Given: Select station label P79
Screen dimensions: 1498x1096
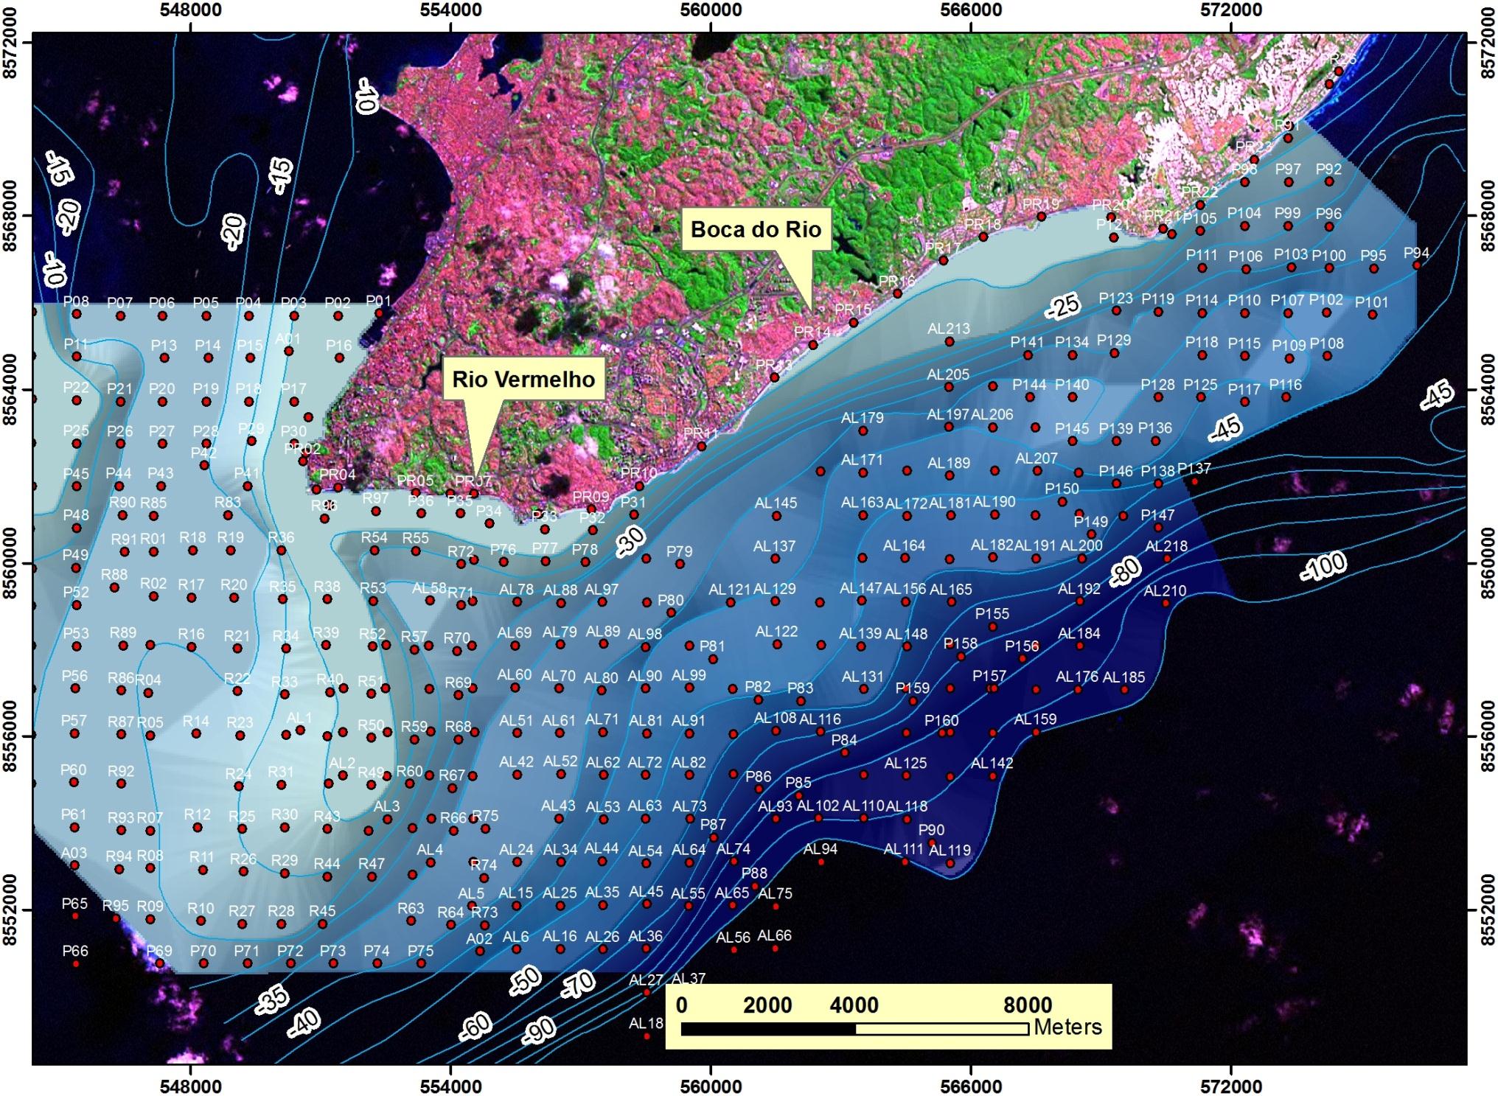Looking at the screenshot, I should click(x=679, y=551).
